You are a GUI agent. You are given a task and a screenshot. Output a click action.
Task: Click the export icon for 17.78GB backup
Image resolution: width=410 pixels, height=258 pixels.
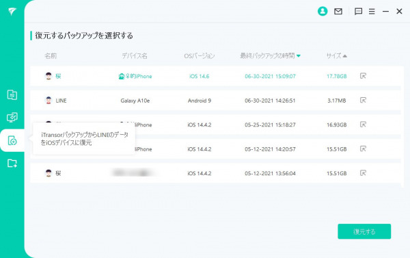point(363,76)
